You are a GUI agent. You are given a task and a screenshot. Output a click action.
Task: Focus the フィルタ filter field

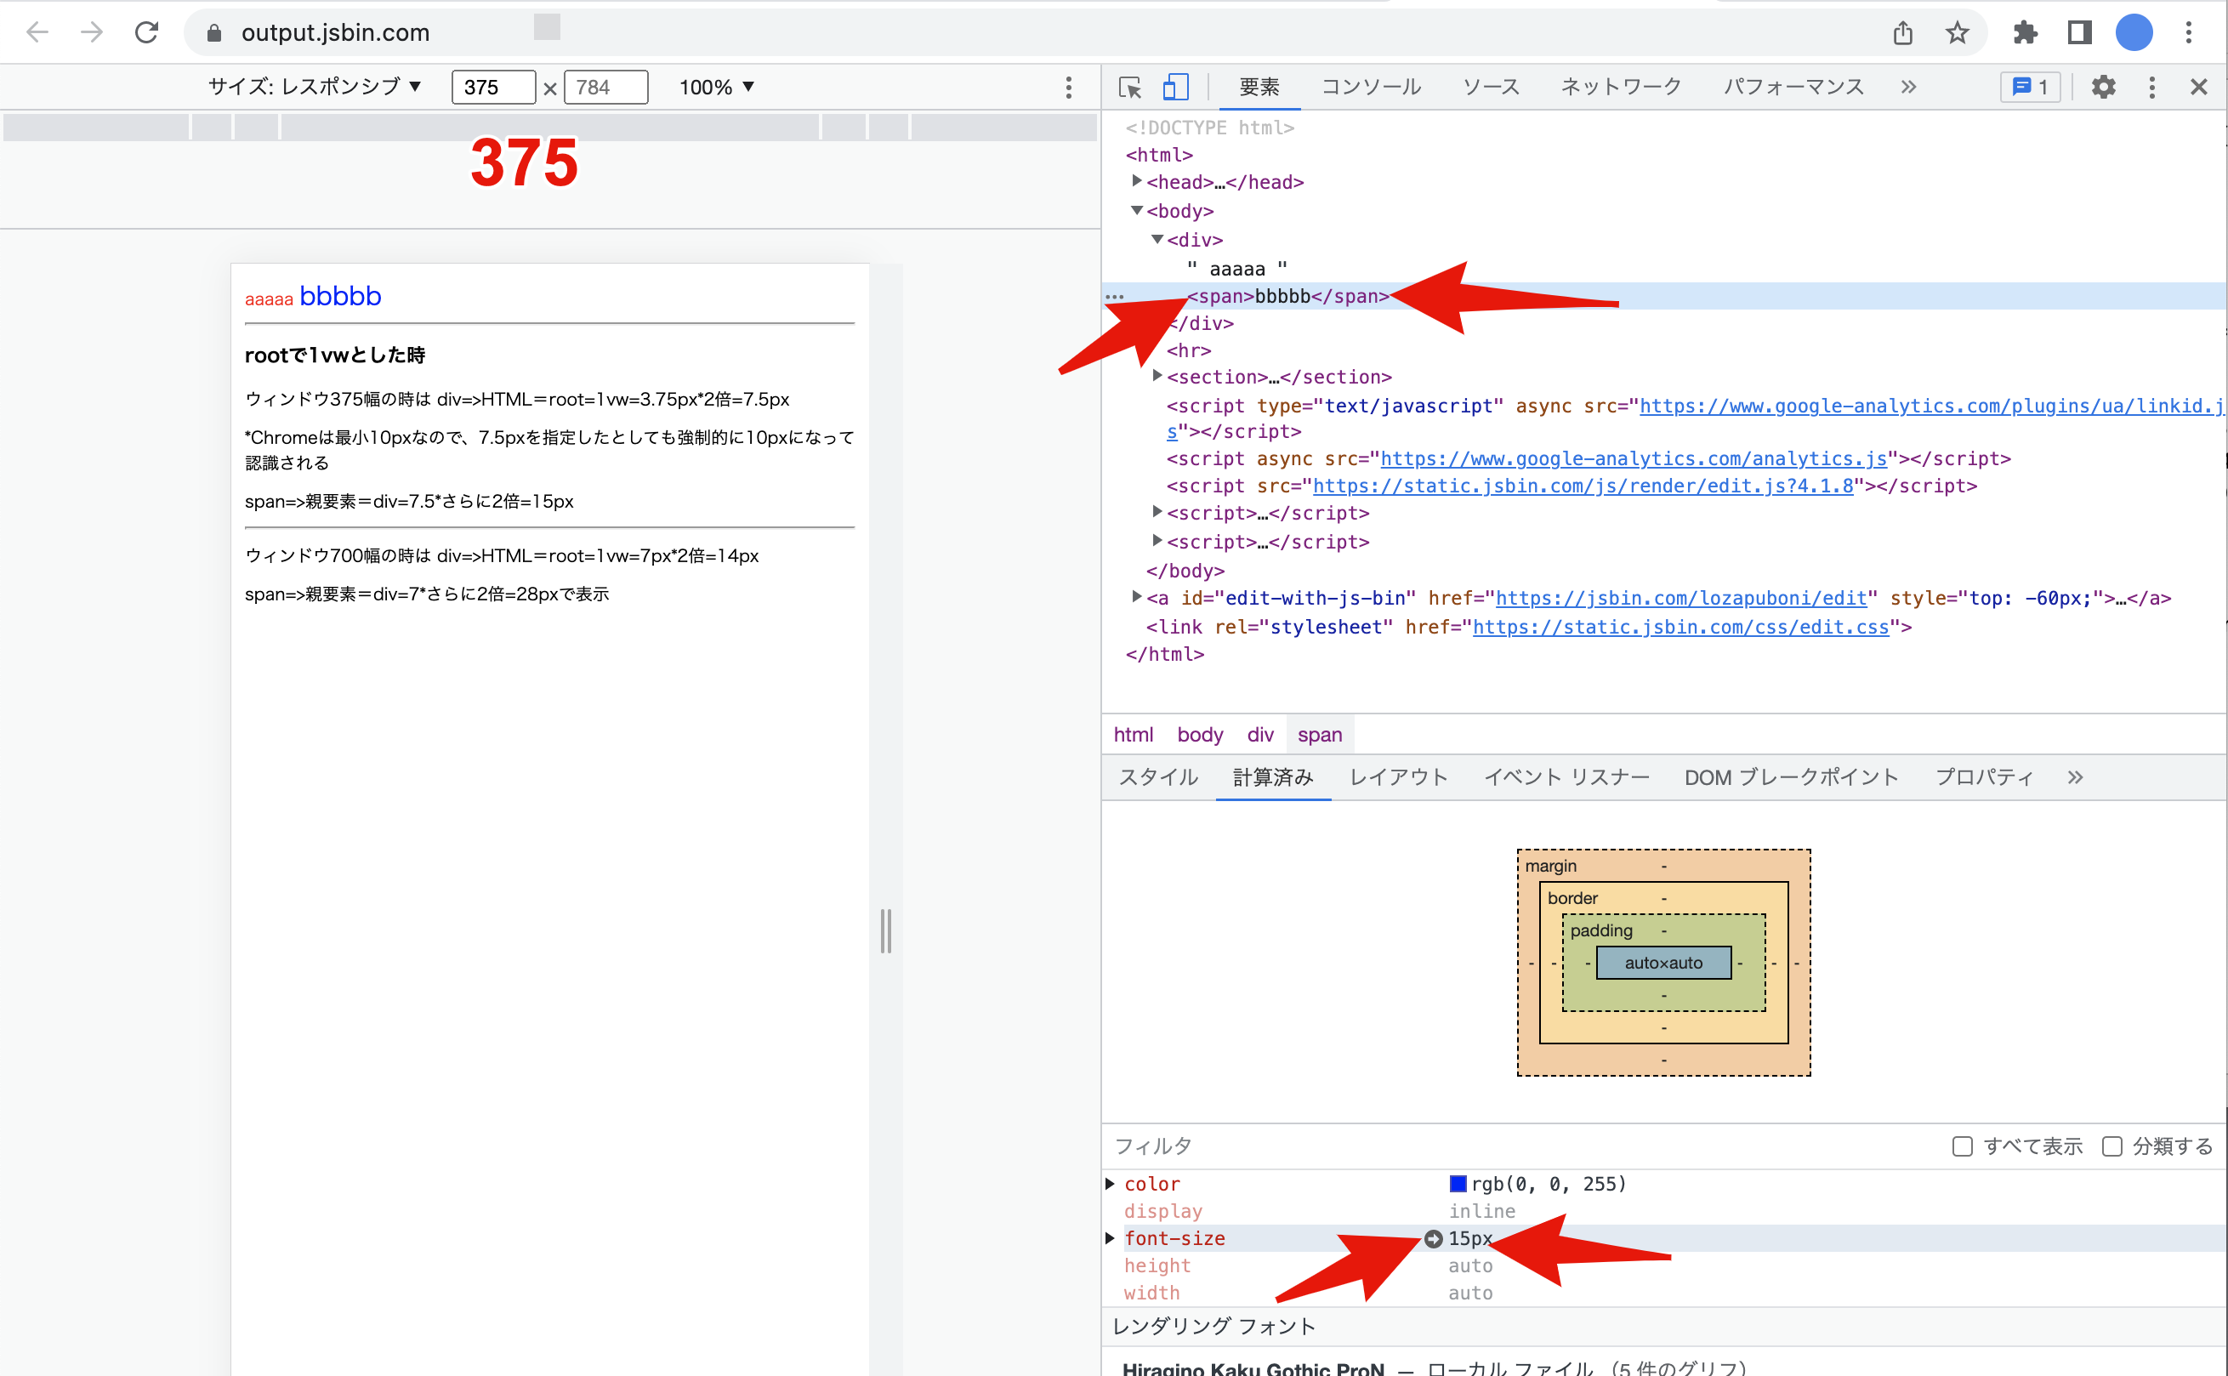point(1520,1146)
